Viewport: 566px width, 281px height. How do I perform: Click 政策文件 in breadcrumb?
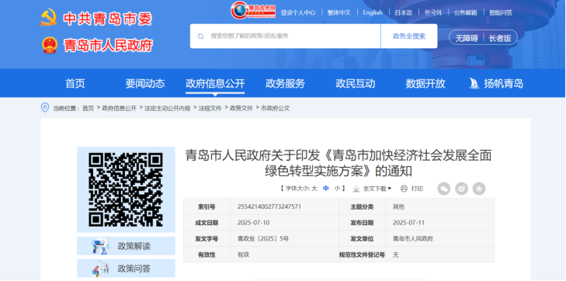(x=241, y=108)
